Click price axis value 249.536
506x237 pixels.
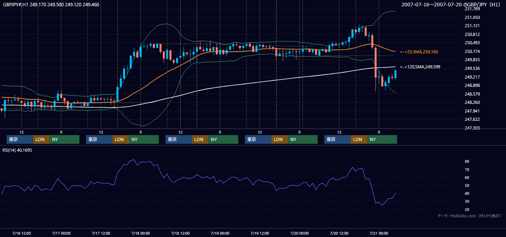(x=472, y=68)
